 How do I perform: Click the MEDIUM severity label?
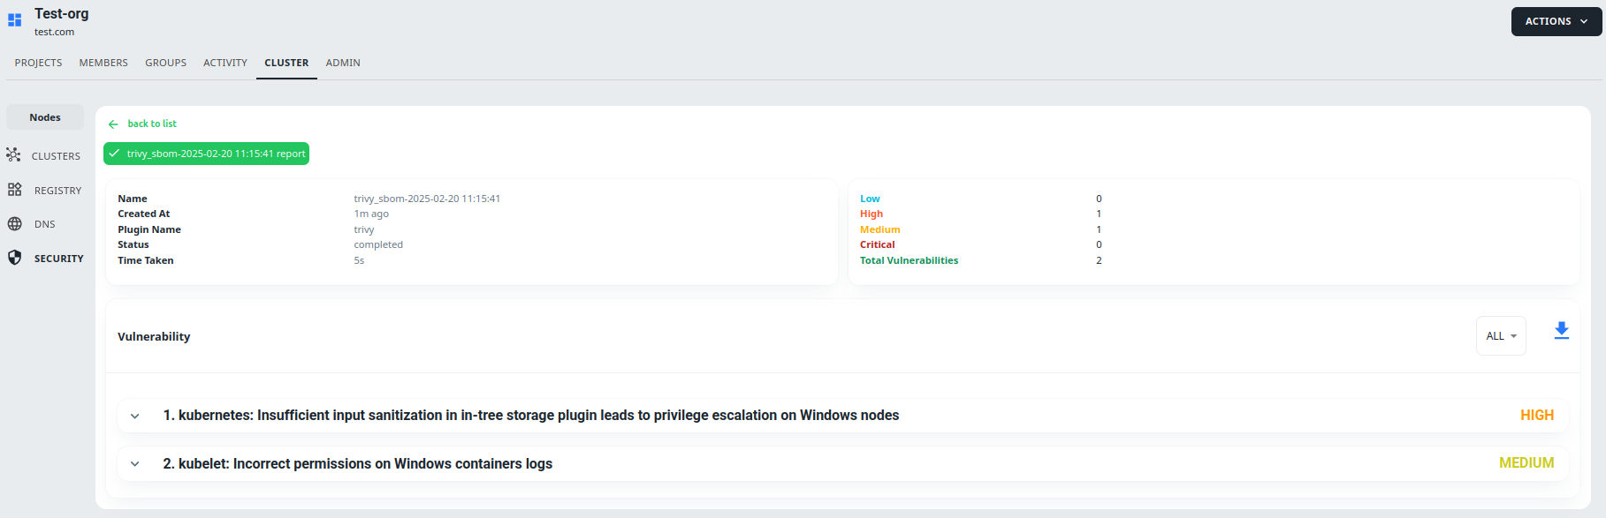pyautogui.click(x=1526, y=463)
